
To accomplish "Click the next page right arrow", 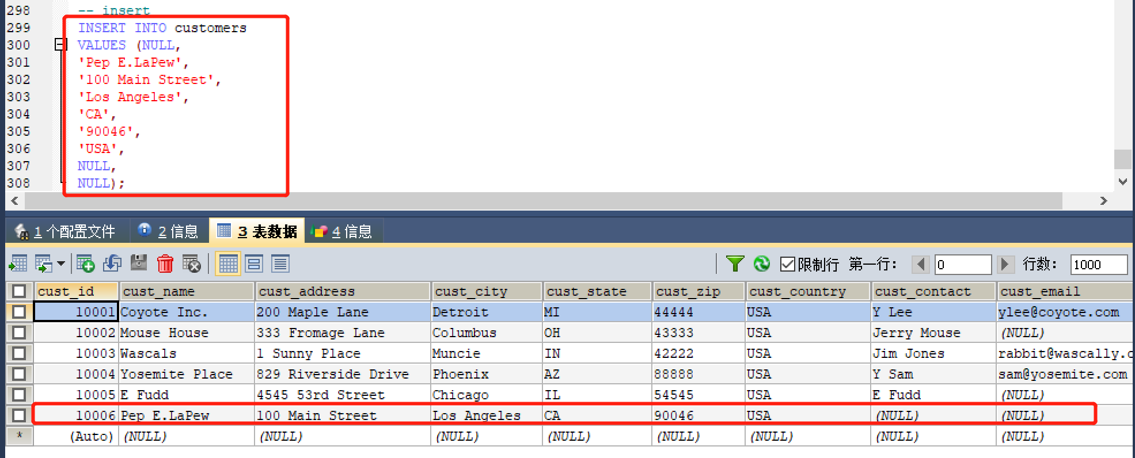I will (1005, 264).
